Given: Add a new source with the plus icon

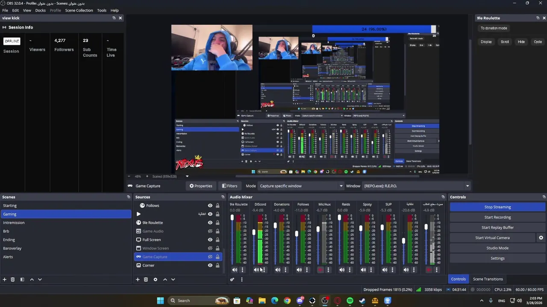Looking at the screenshot, I should tap(138, 279).
